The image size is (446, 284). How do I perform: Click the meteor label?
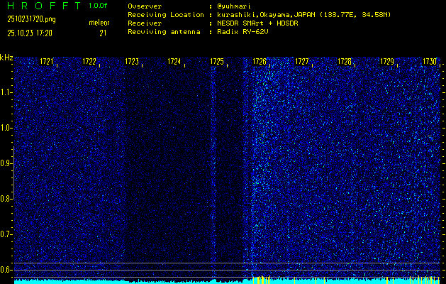pos(99,23)
